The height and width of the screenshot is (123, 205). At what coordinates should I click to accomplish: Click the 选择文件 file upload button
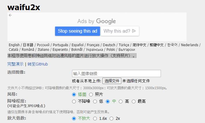pos(112,81)
